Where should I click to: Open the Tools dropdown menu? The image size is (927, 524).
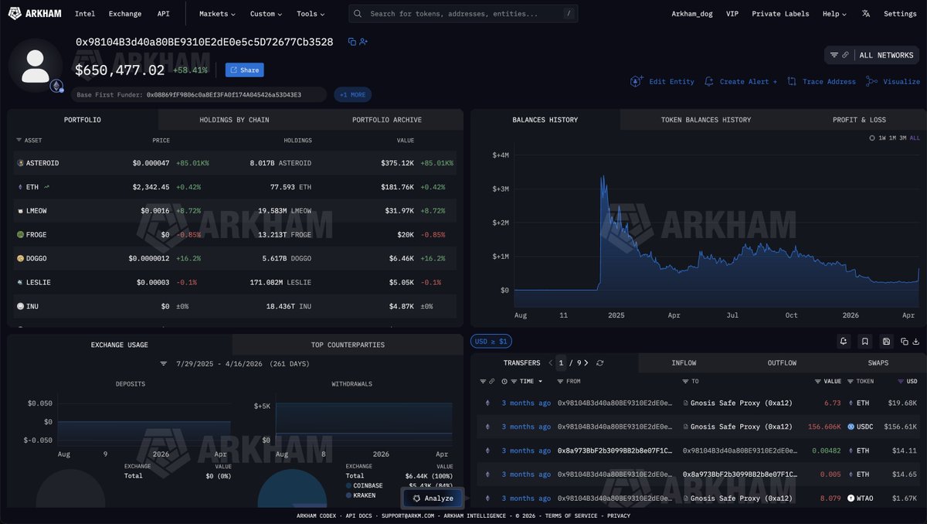tap(311, 14)
